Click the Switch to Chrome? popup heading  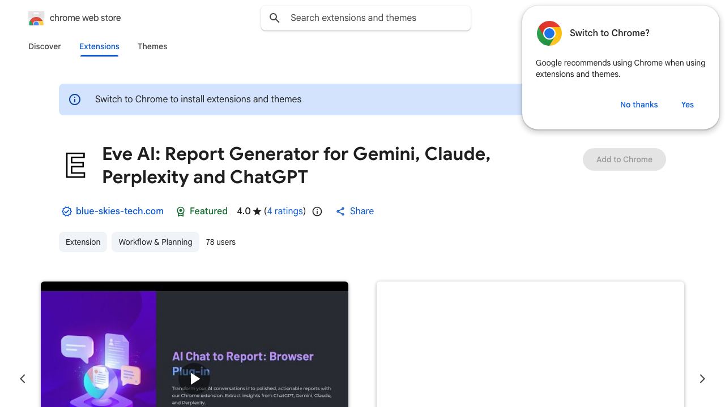609,33
